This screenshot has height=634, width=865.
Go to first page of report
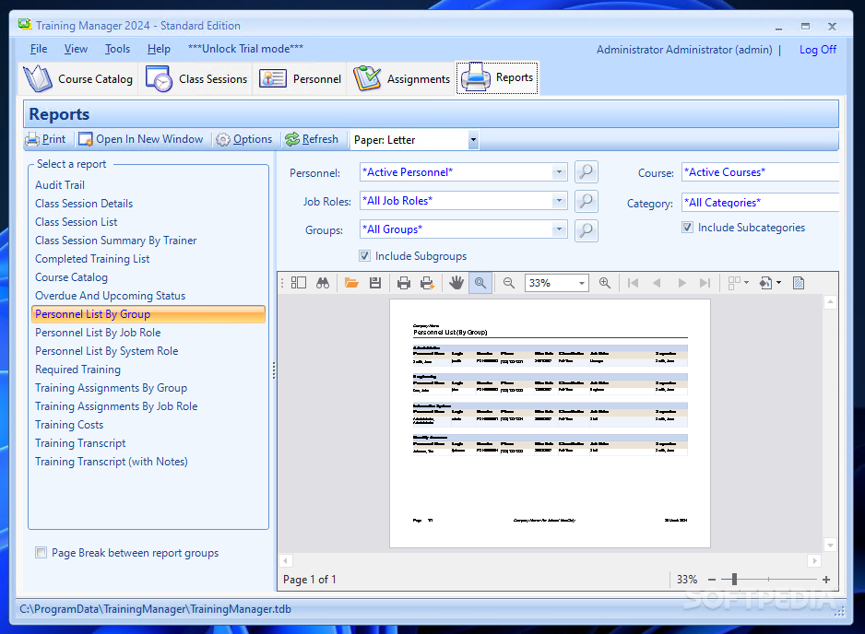(633, 283)
